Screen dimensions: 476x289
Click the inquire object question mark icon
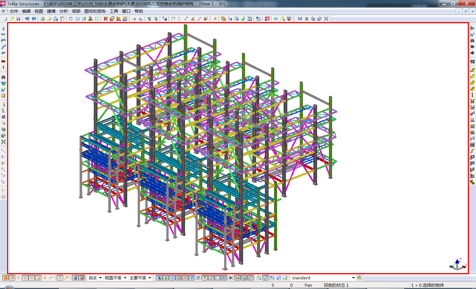[x=164, y=19]
